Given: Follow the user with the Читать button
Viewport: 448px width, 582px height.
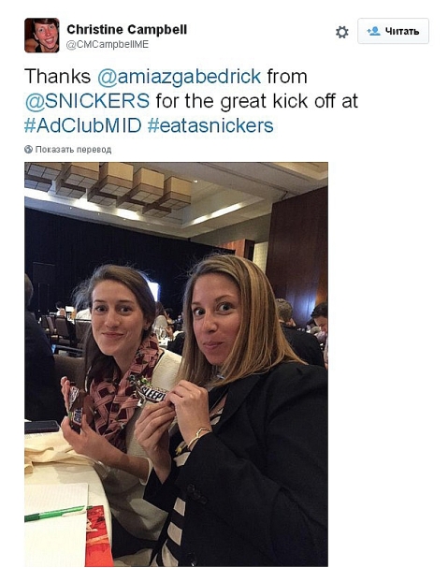Looking at the screenshot, I should pyautogui.click(x=393, y=31).
